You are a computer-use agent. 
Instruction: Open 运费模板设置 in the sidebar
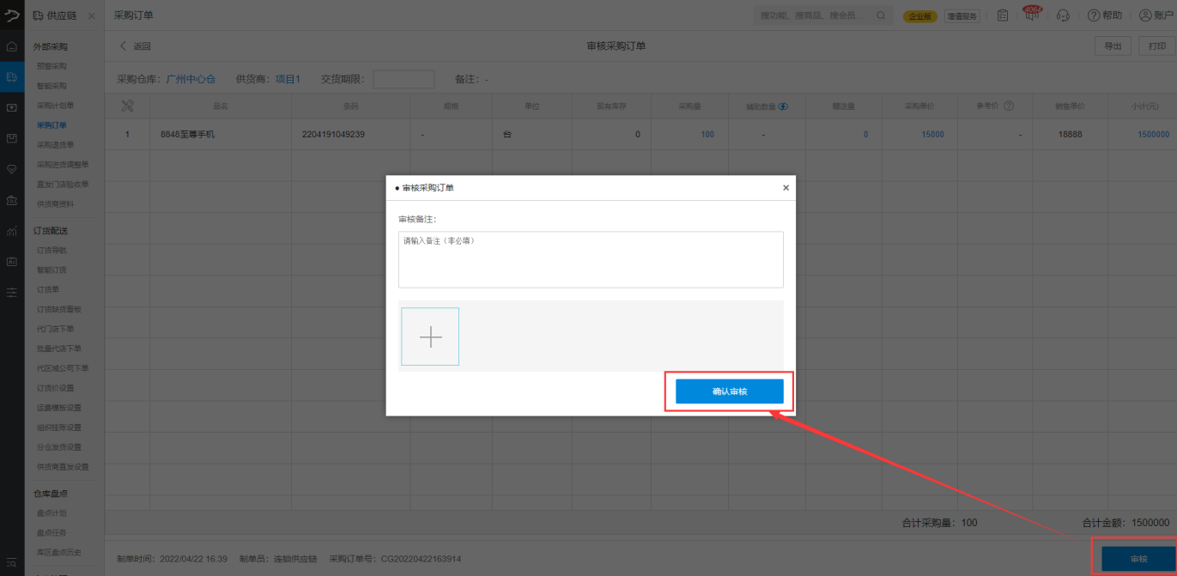tap(58, 408)
